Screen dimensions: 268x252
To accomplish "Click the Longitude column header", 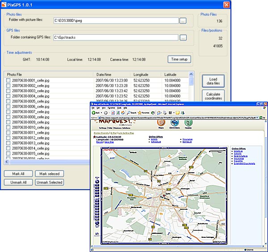I will click(146, 74).
